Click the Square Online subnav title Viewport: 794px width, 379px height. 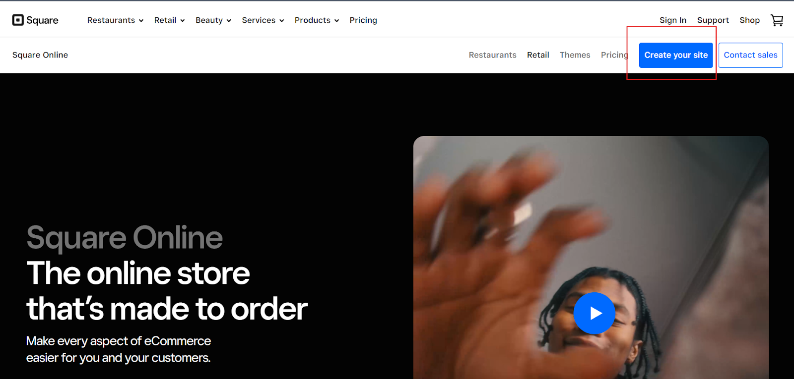(40, 55)
